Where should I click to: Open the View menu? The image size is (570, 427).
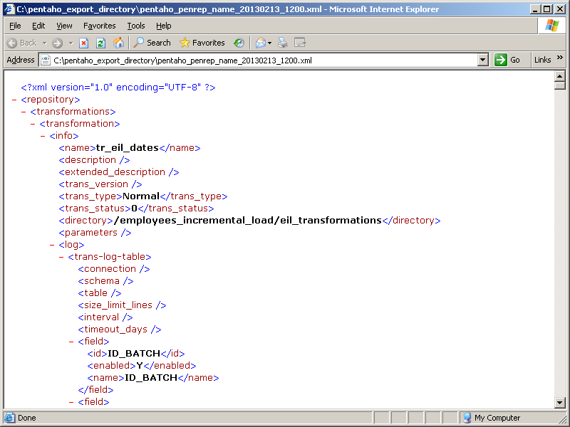click(x=64, y=26)
